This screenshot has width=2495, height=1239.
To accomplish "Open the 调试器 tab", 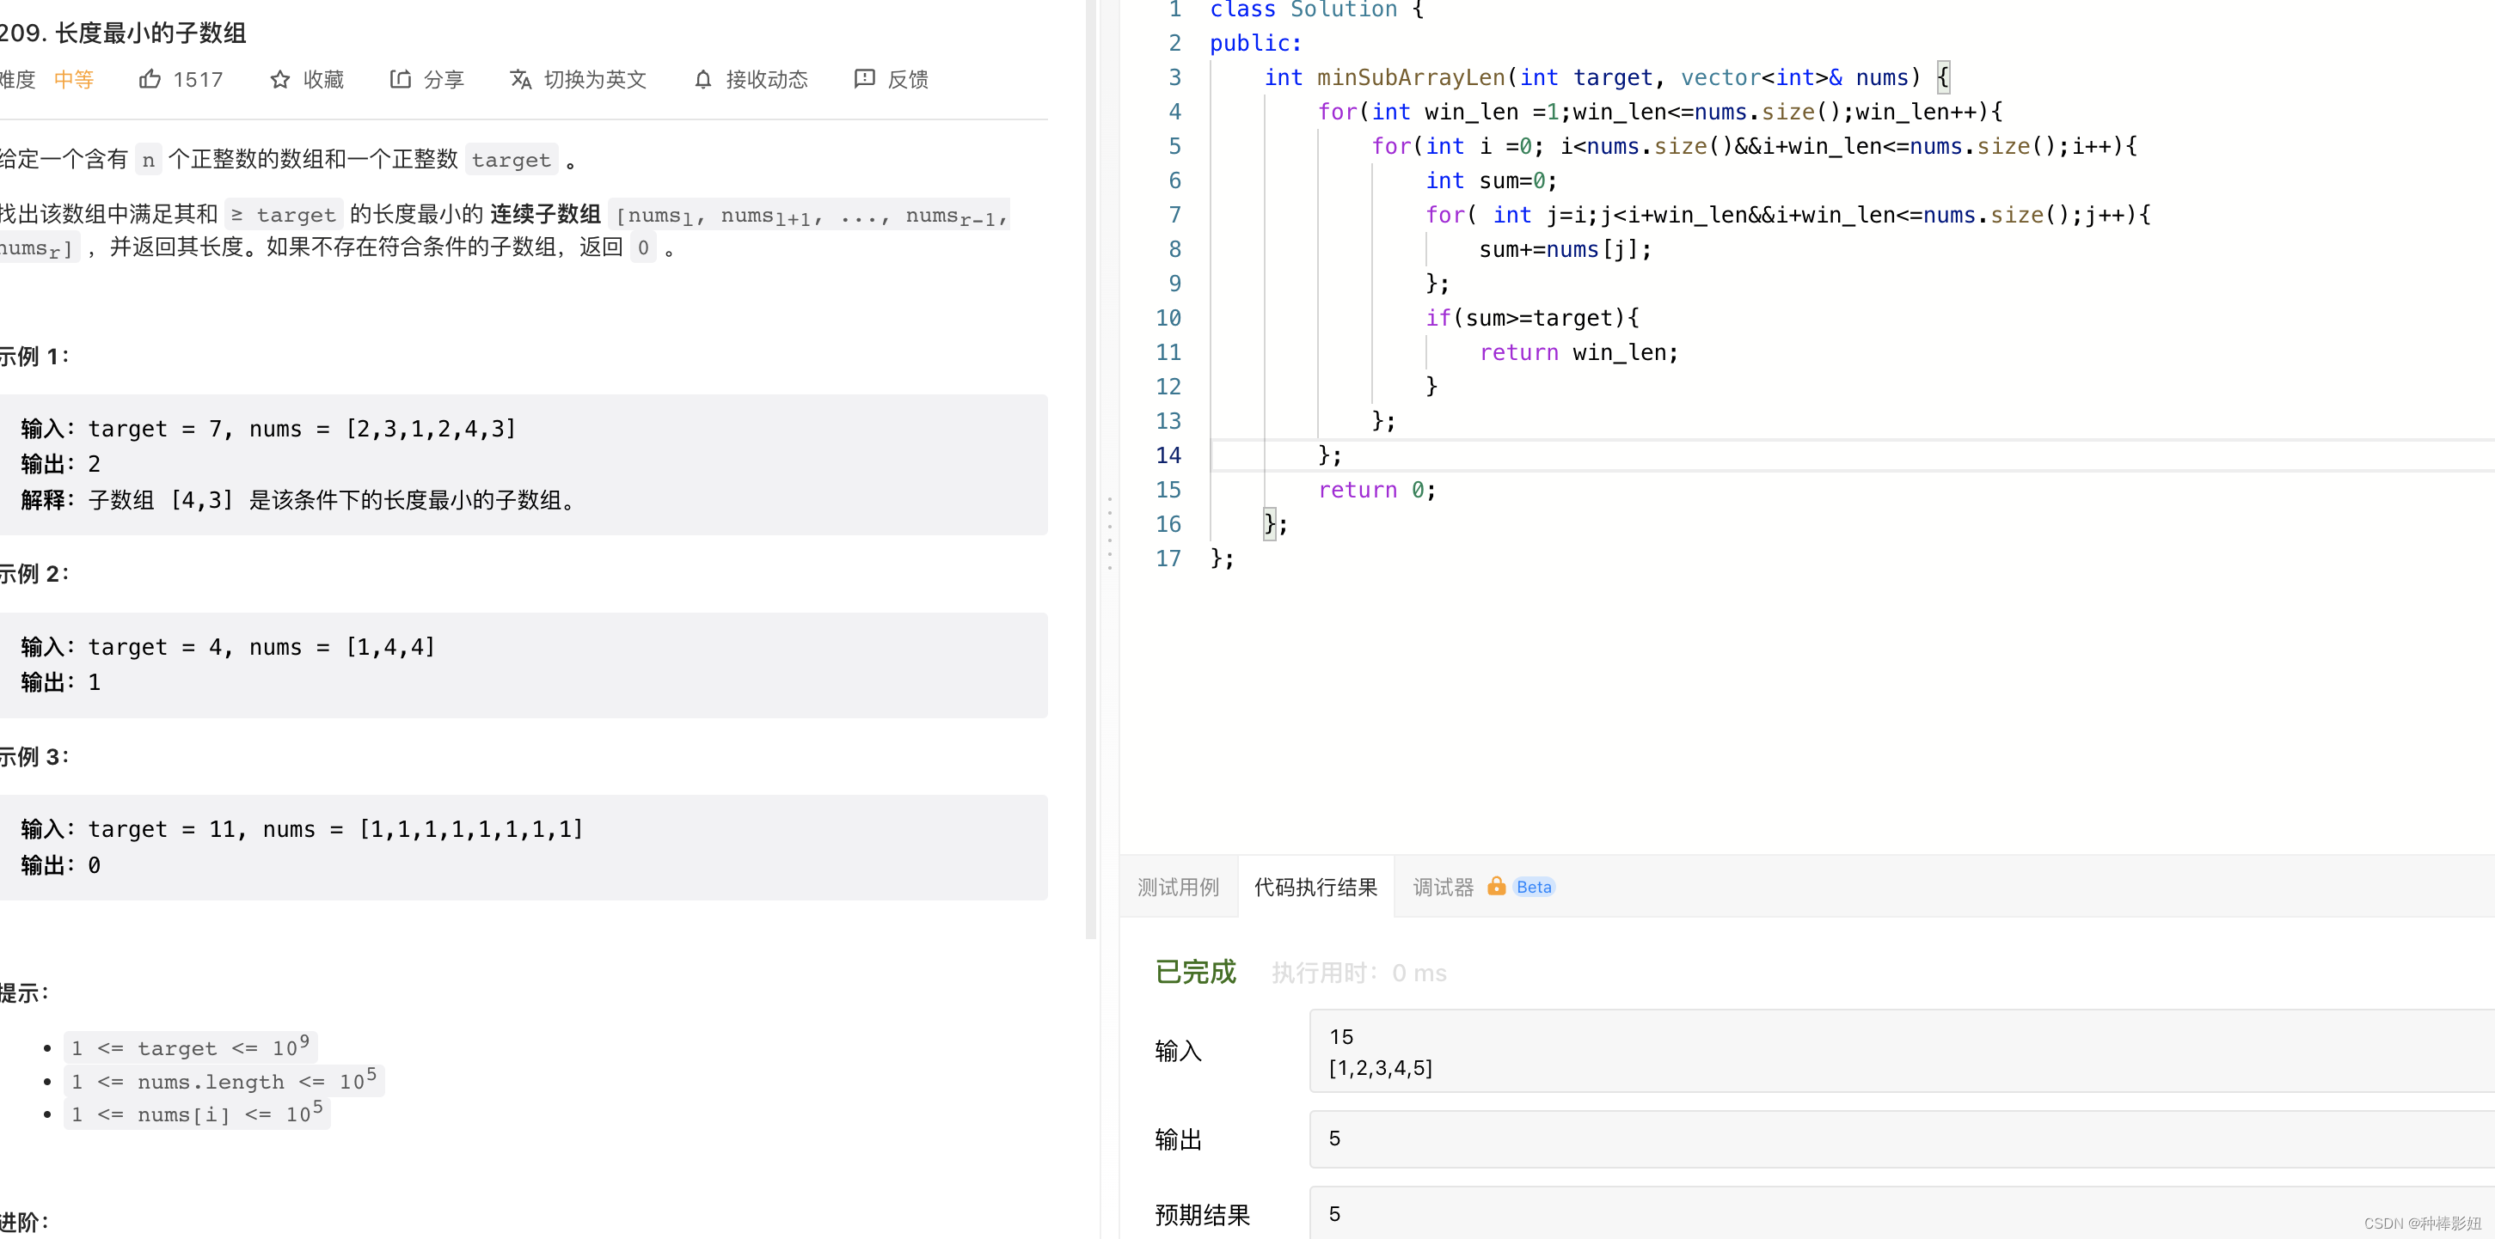I will 1442,887.
